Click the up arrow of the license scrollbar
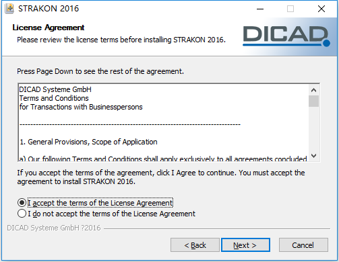 [313, 90]
